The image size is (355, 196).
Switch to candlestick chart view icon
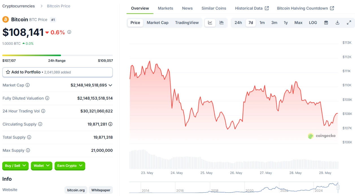(222, 23)
